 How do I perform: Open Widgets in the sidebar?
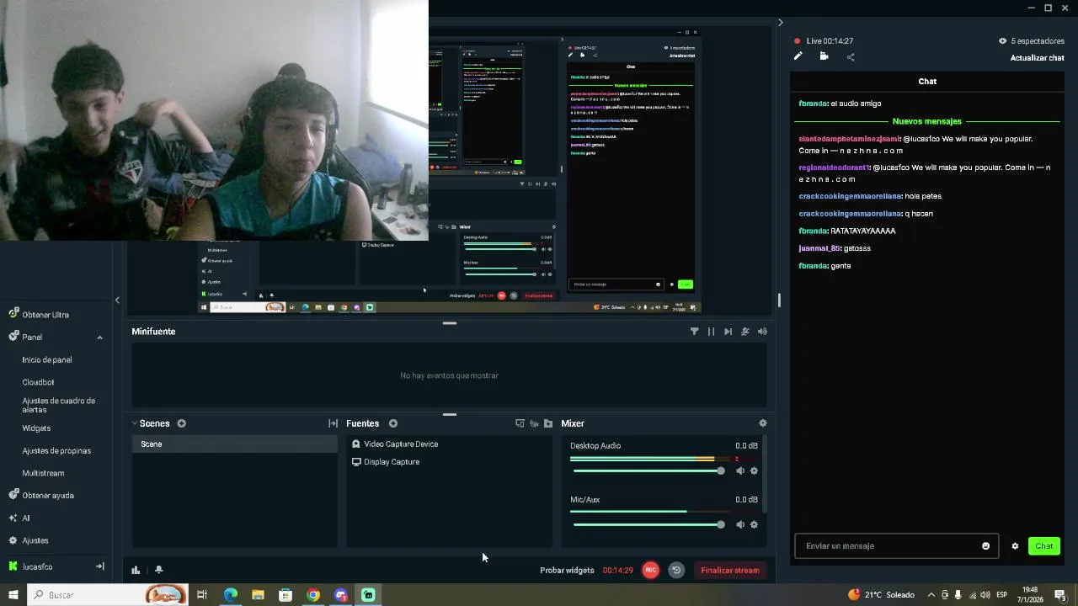36,428
